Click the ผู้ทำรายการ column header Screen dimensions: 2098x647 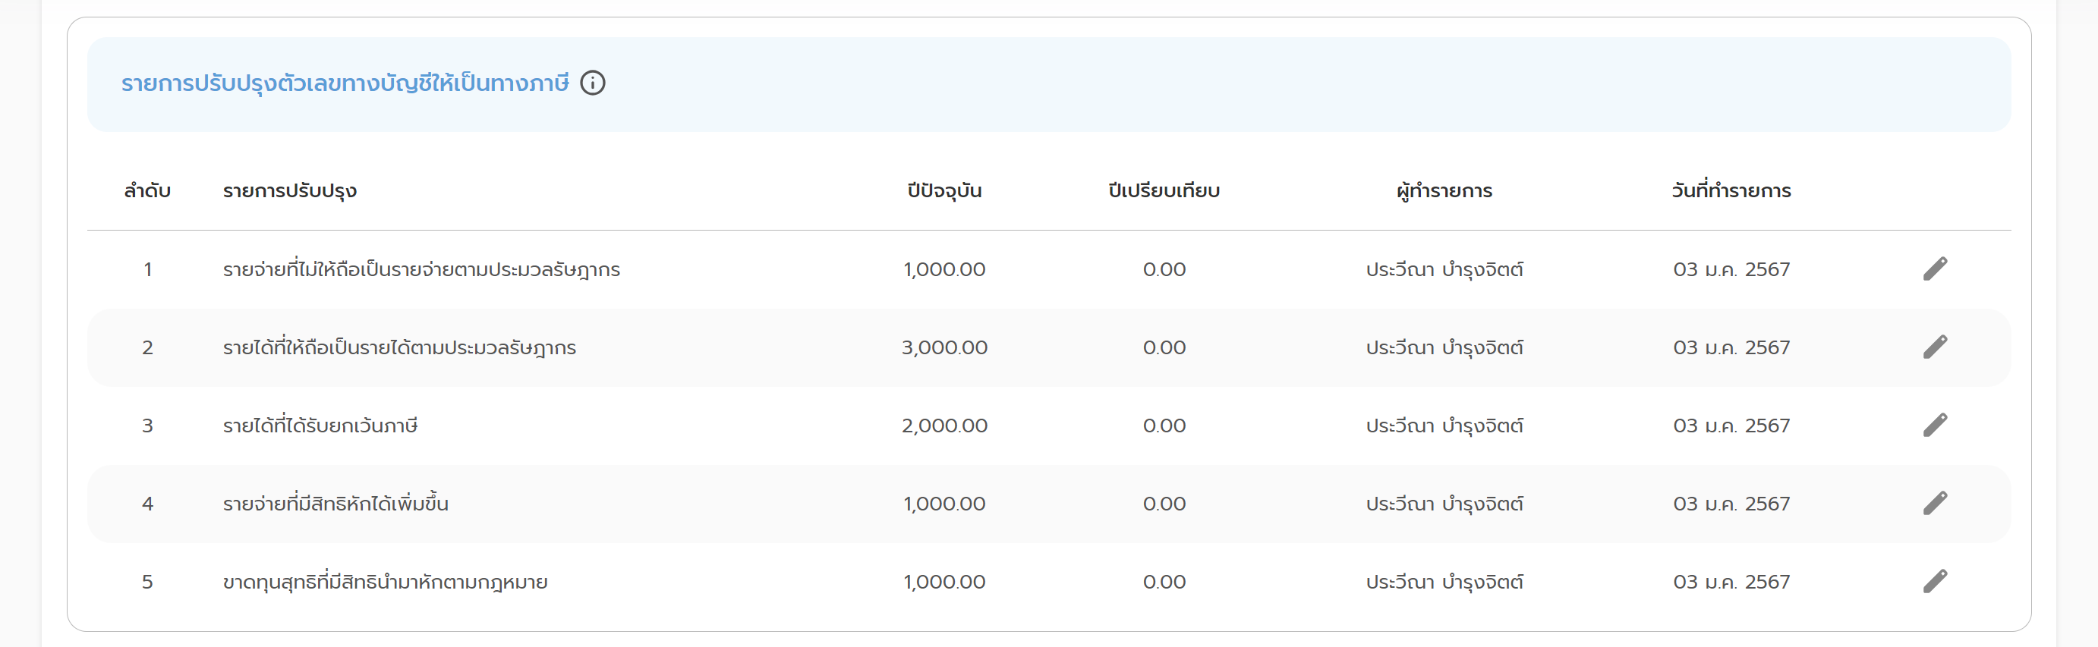tap(1444, 191)
